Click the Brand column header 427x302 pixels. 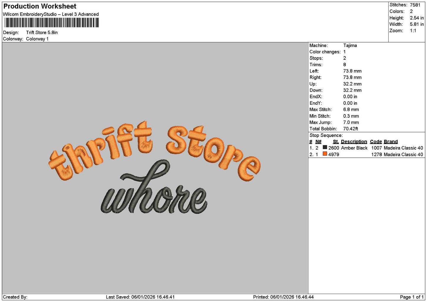tap(391, 142)
